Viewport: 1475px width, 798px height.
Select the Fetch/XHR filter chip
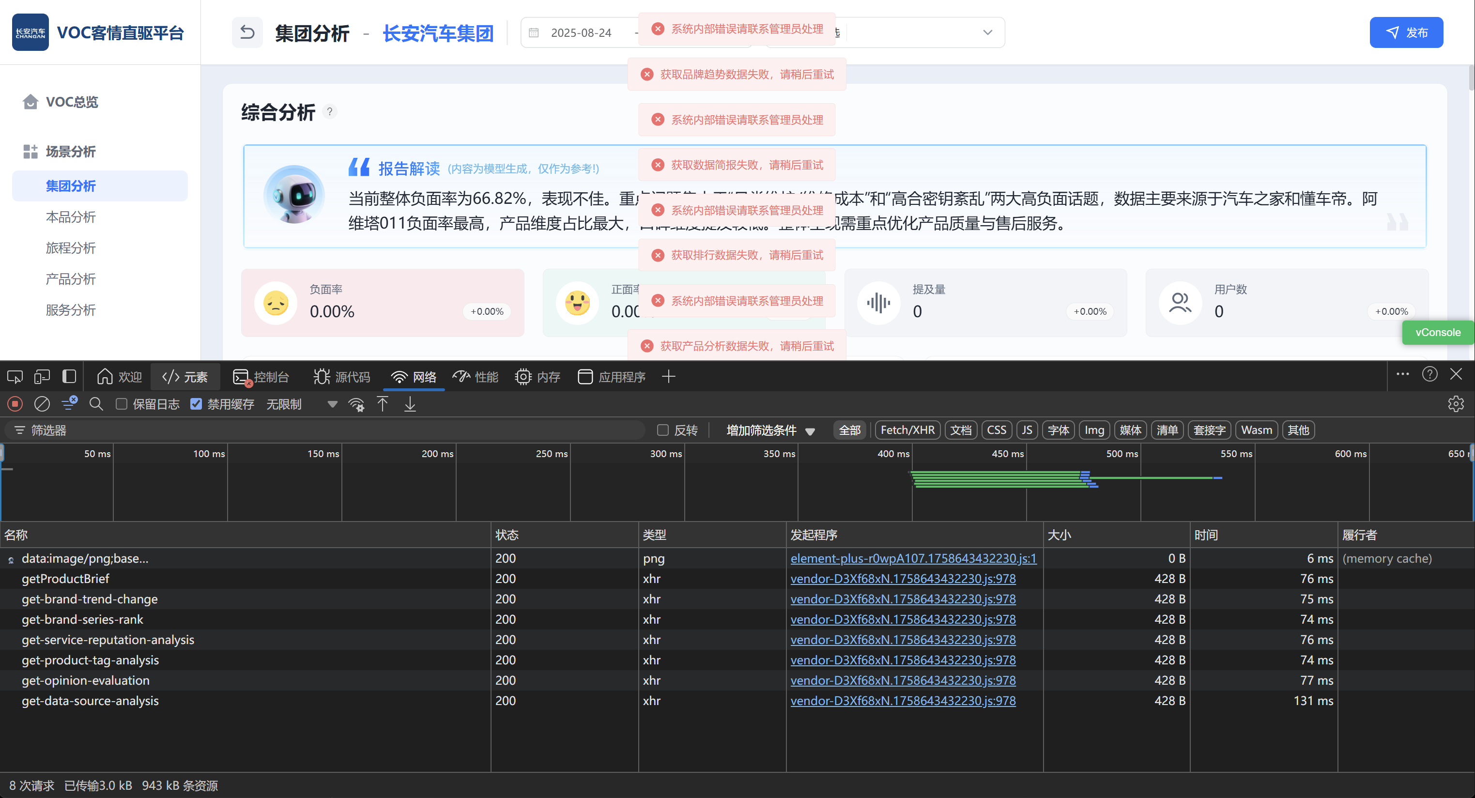tap(907, 430)
